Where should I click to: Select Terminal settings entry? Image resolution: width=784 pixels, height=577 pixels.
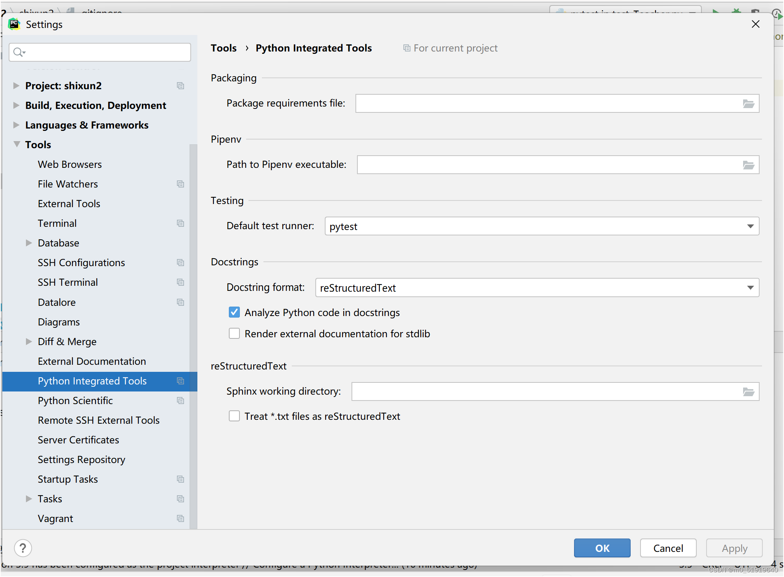click(57, 223)
